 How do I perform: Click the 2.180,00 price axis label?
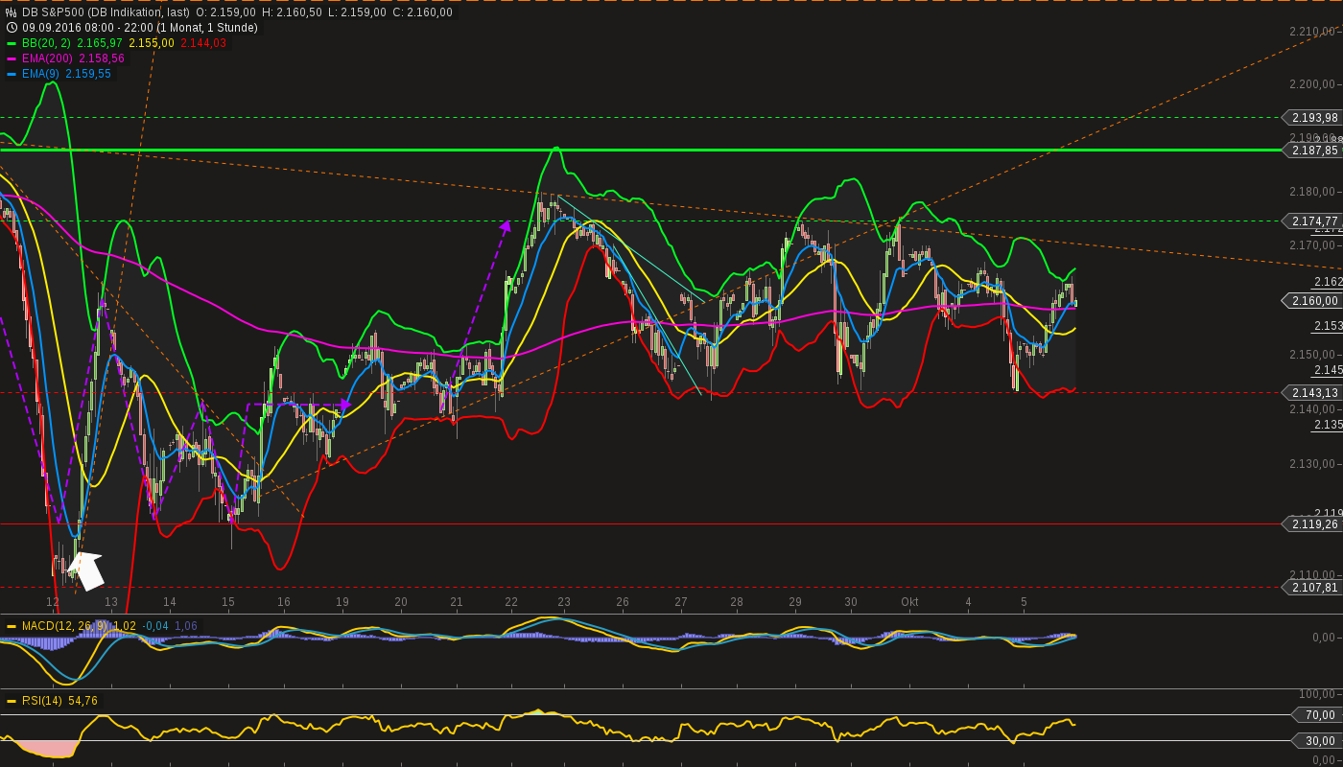pyautogui.click(x=1313, y=192)
